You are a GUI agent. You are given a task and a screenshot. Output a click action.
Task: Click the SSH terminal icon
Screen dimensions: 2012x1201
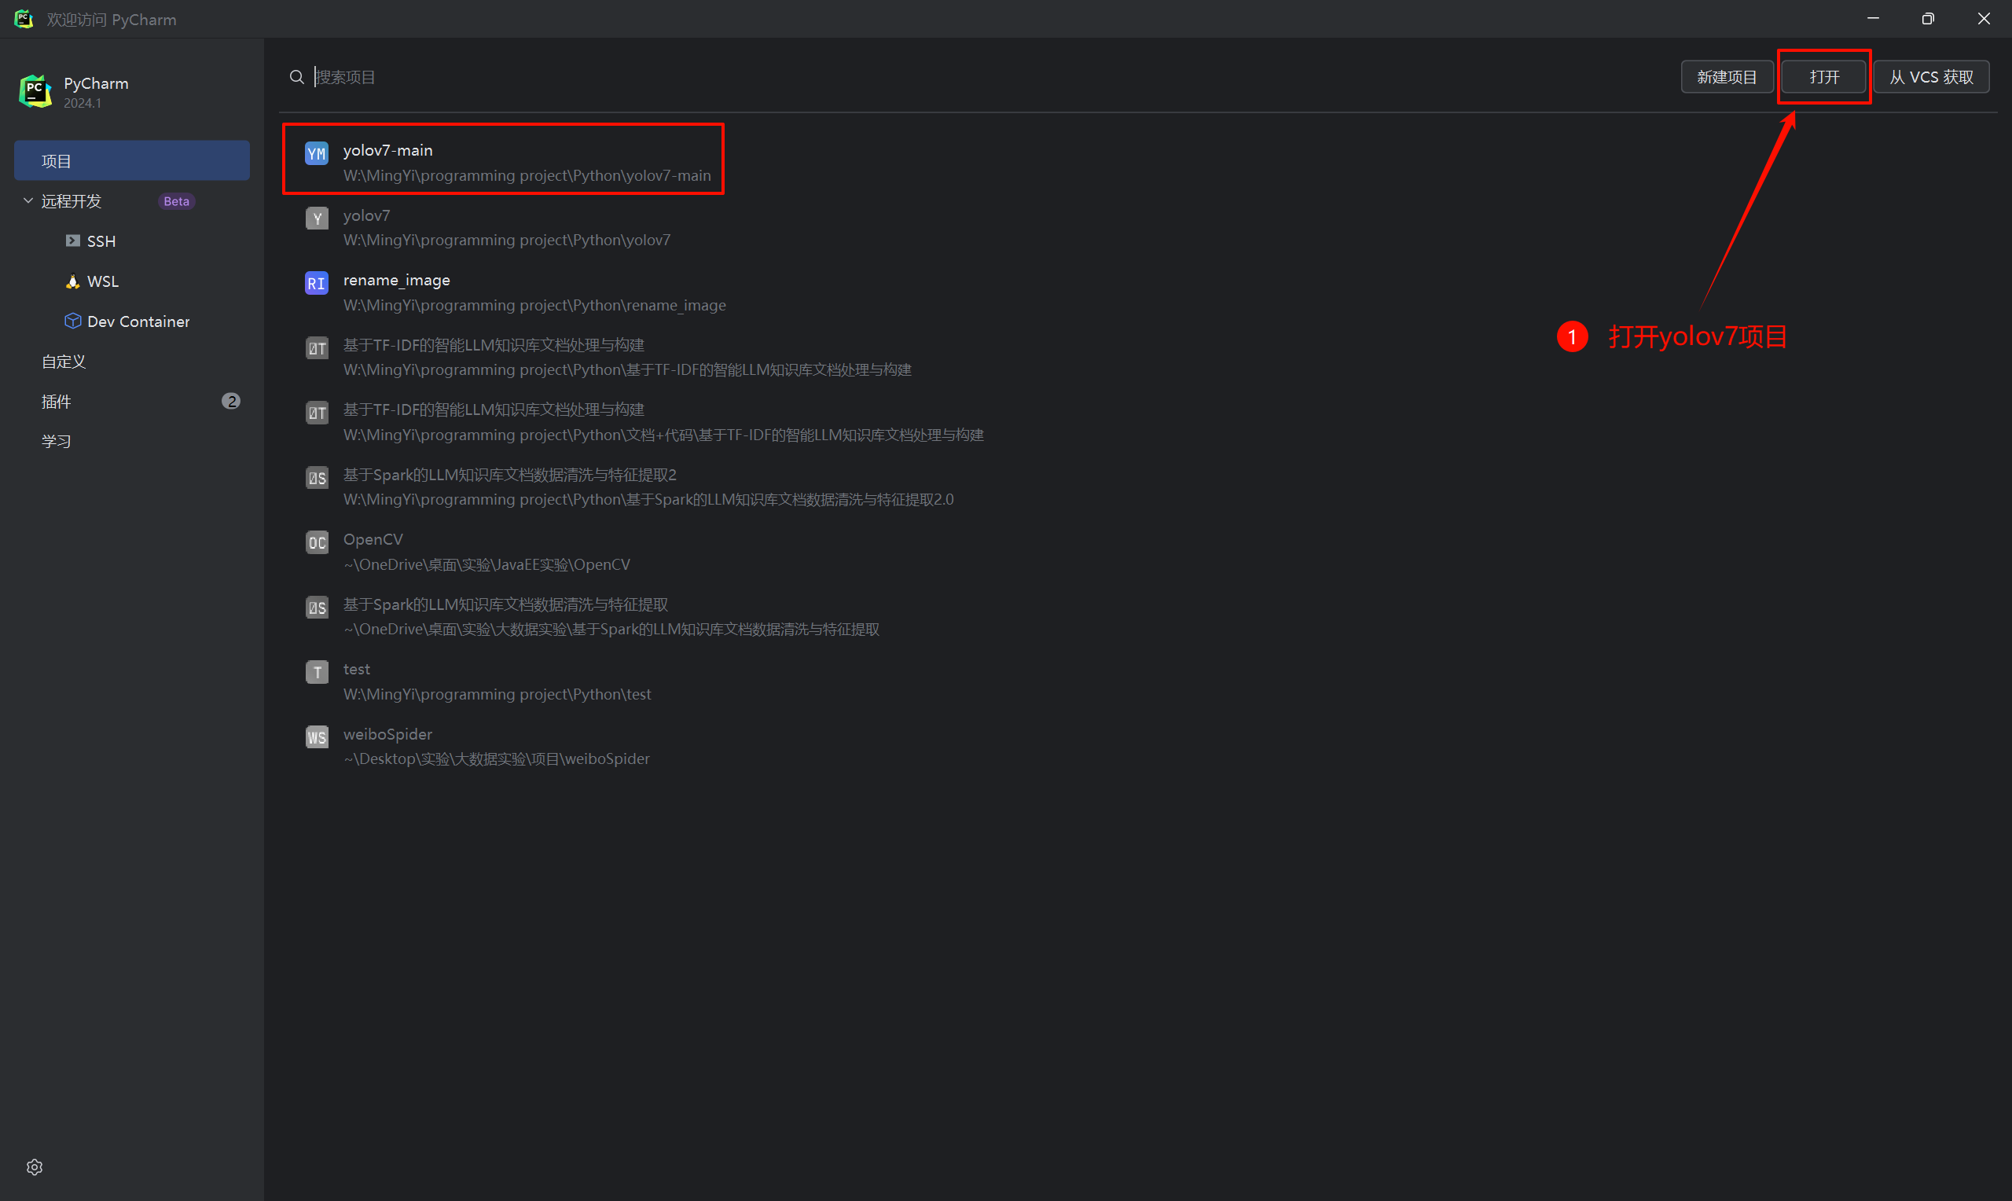pyautogui.click(x=73, y=241)
